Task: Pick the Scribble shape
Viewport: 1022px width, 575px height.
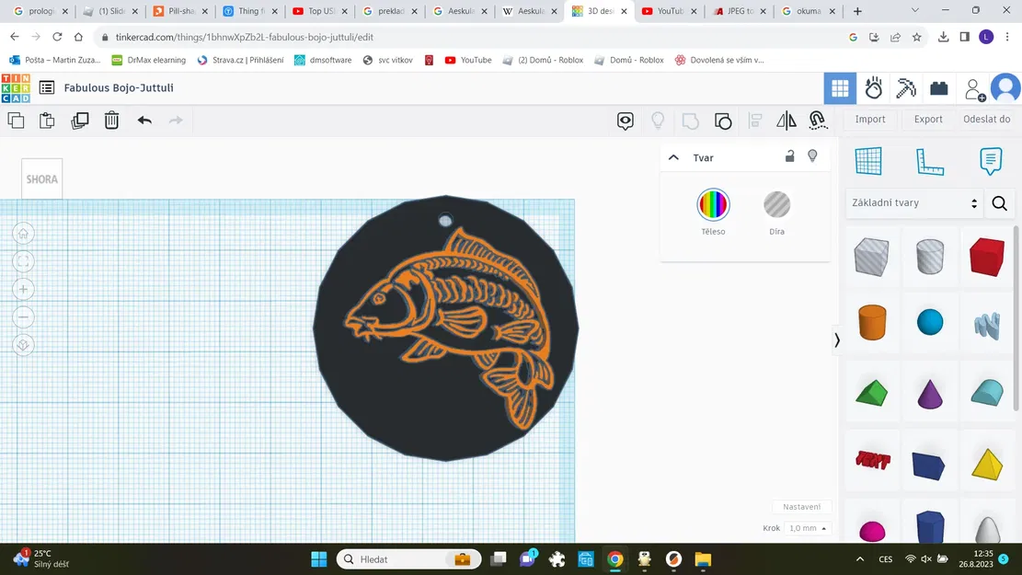Action: click(987, 326)
